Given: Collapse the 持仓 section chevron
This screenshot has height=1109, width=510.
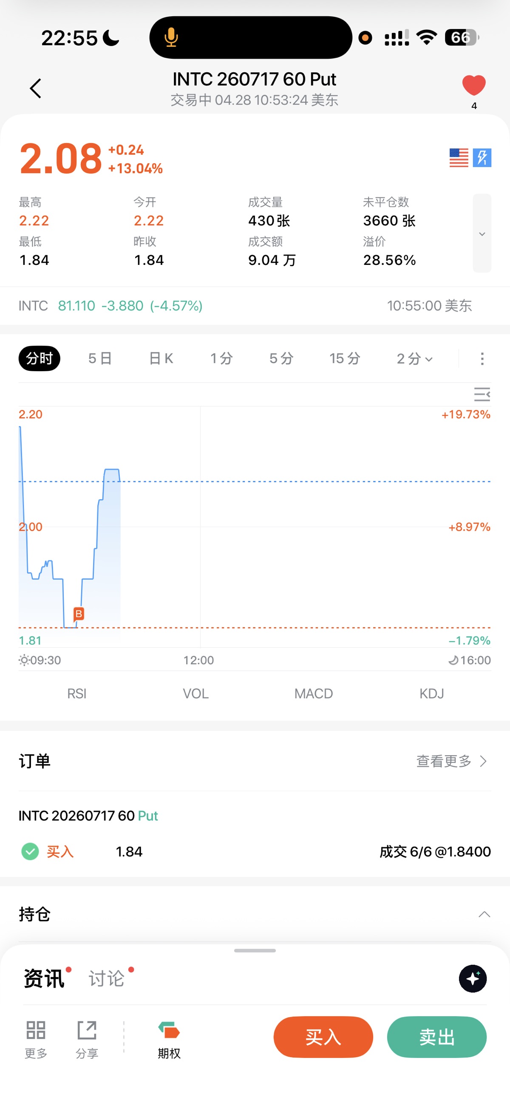Looking at the screenshot, I should [484, 914].
